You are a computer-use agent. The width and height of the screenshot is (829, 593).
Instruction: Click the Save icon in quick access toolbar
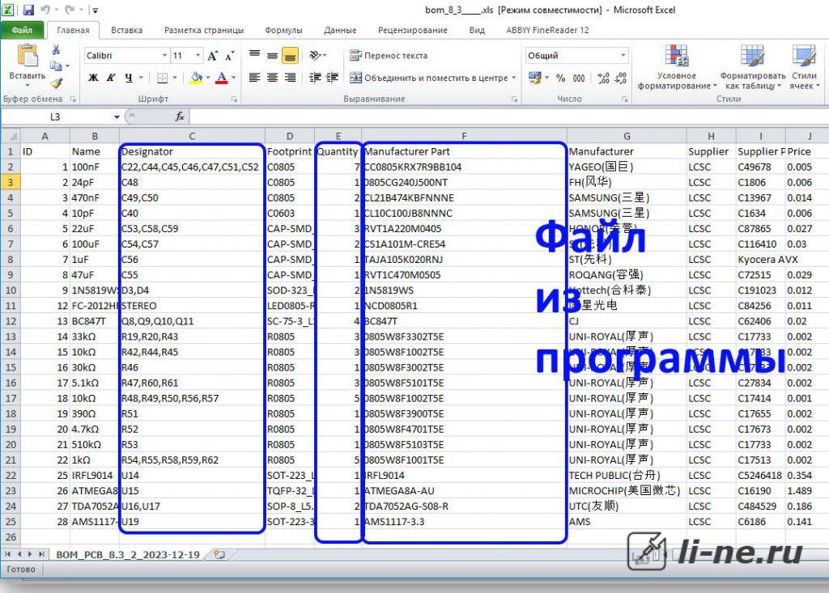coord(28,10)
